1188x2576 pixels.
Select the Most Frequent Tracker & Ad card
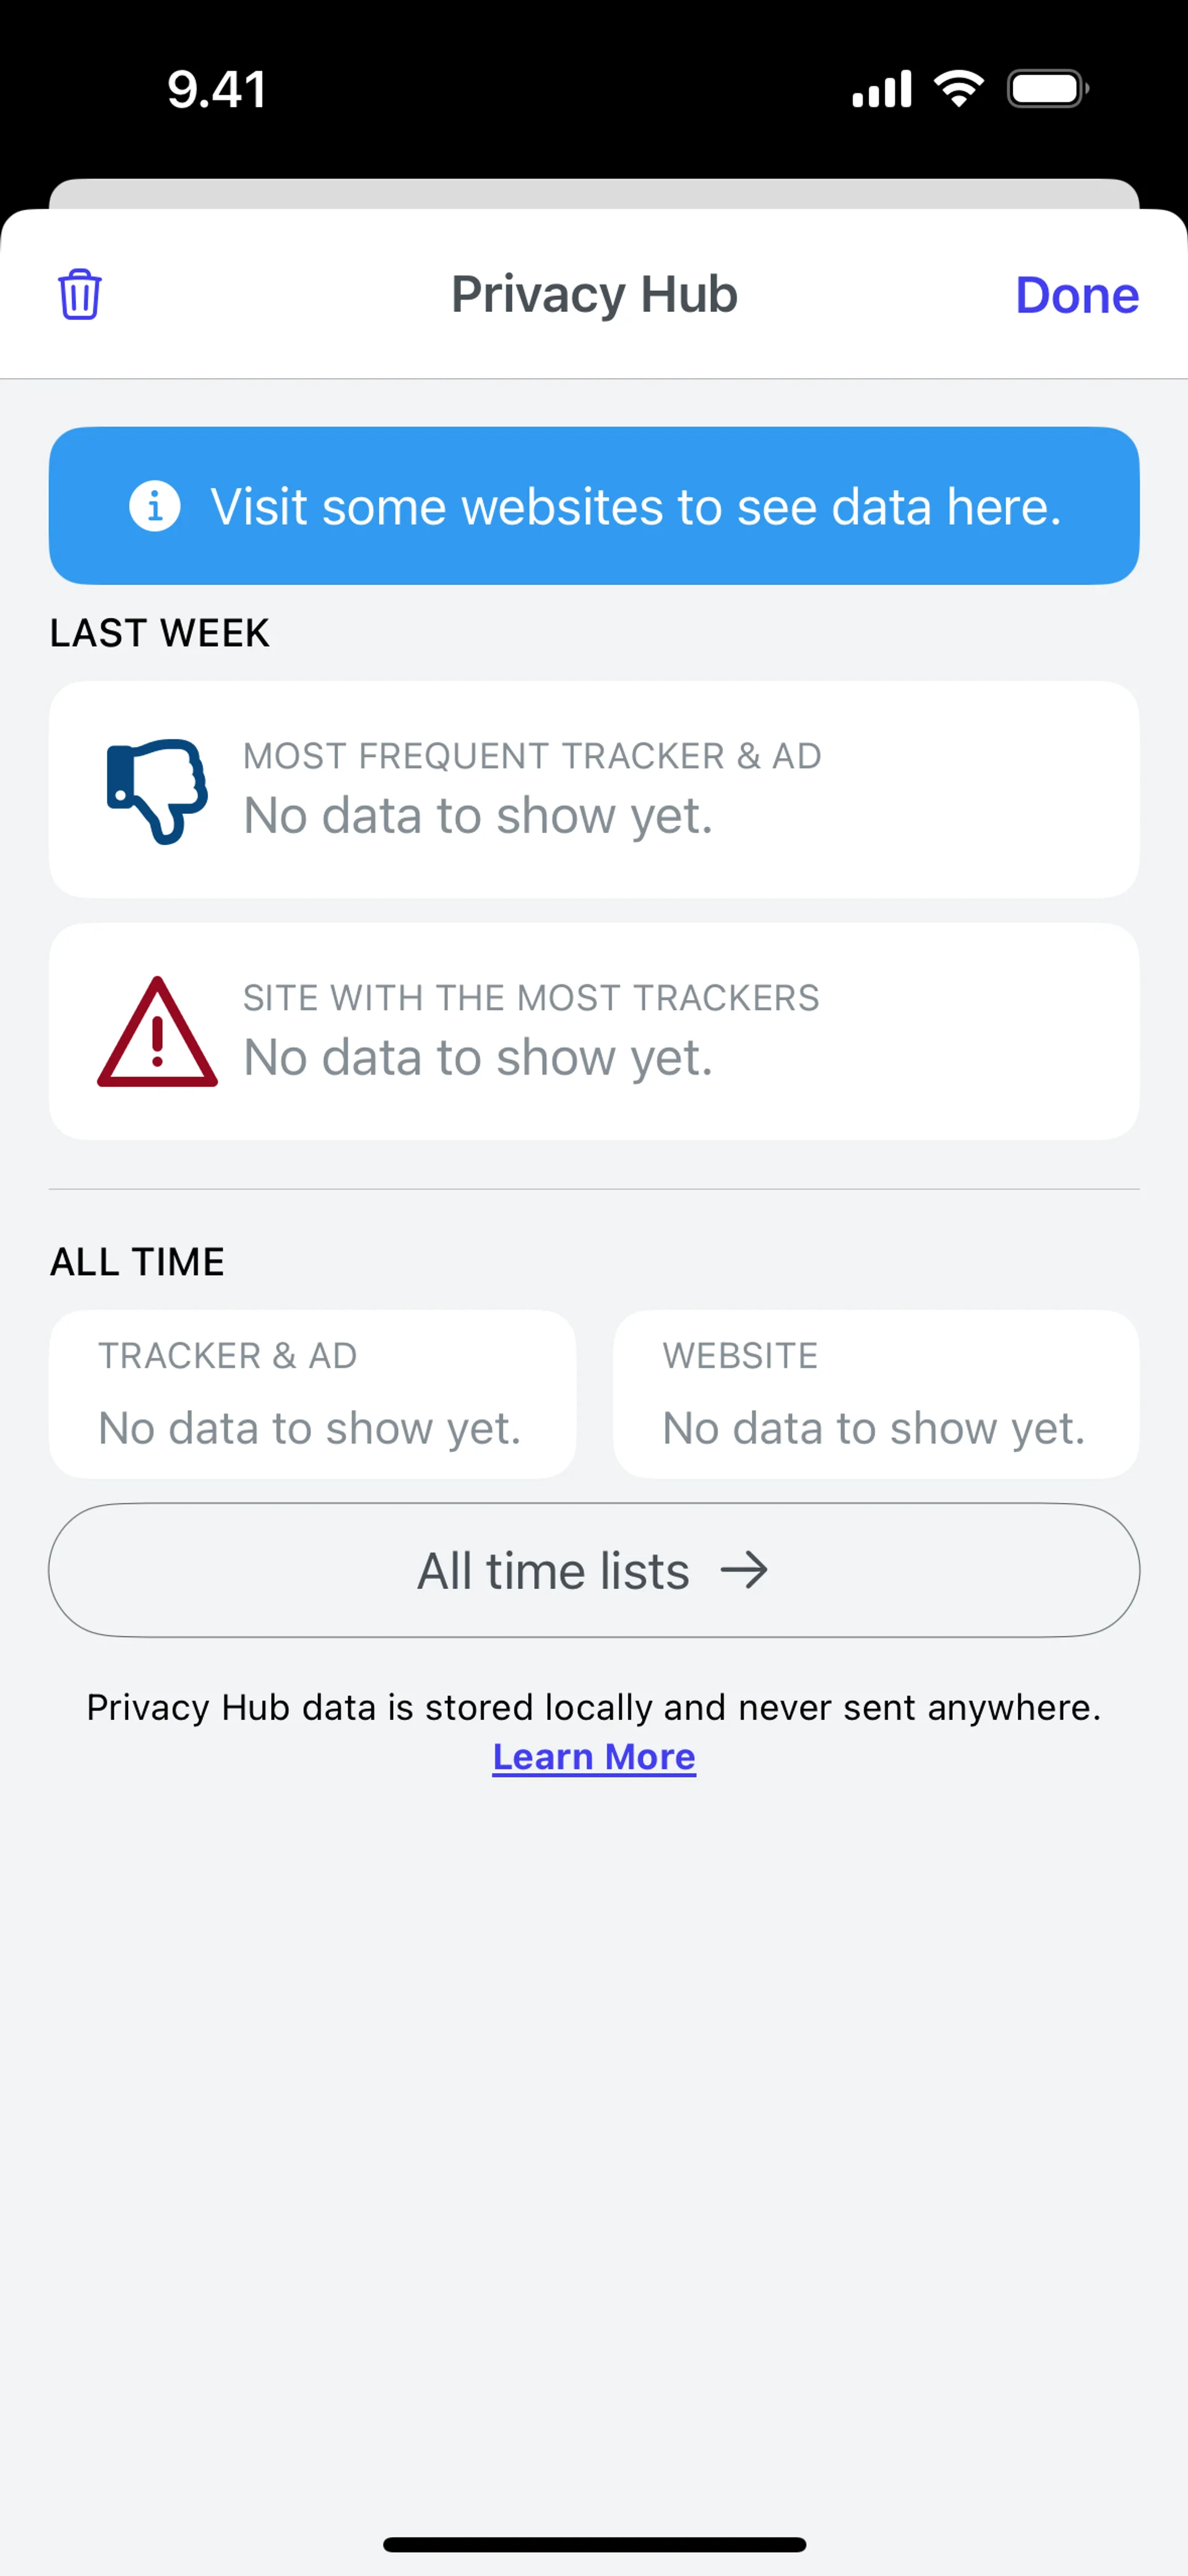coord(594,790)
